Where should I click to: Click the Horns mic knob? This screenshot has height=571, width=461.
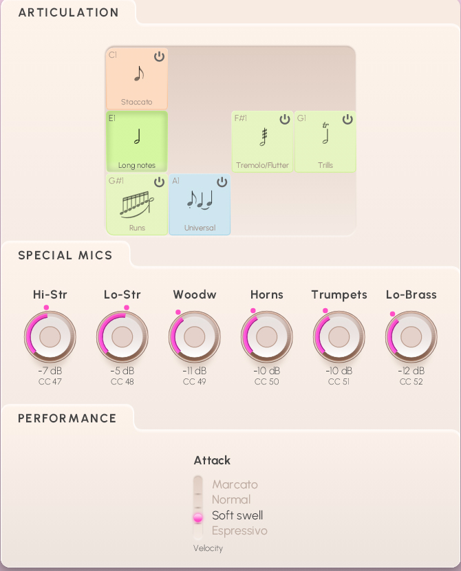click(x=267, y=337)
